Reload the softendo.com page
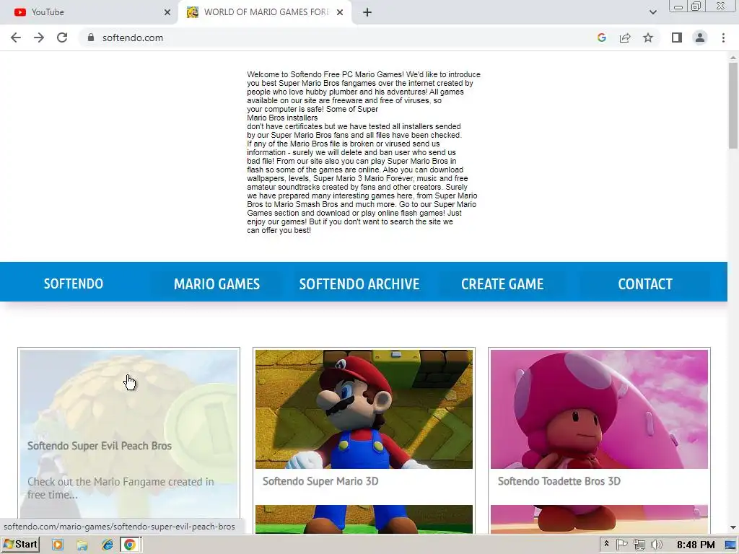The width and height of the screenshot is (739, 554). (62, 38)
